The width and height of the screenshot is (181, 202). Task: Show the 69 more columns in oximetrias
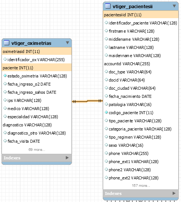point(37,150)
